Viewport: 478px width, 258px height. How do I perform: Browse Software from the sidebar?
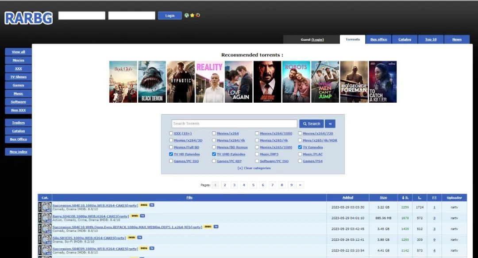coord(18,102)
